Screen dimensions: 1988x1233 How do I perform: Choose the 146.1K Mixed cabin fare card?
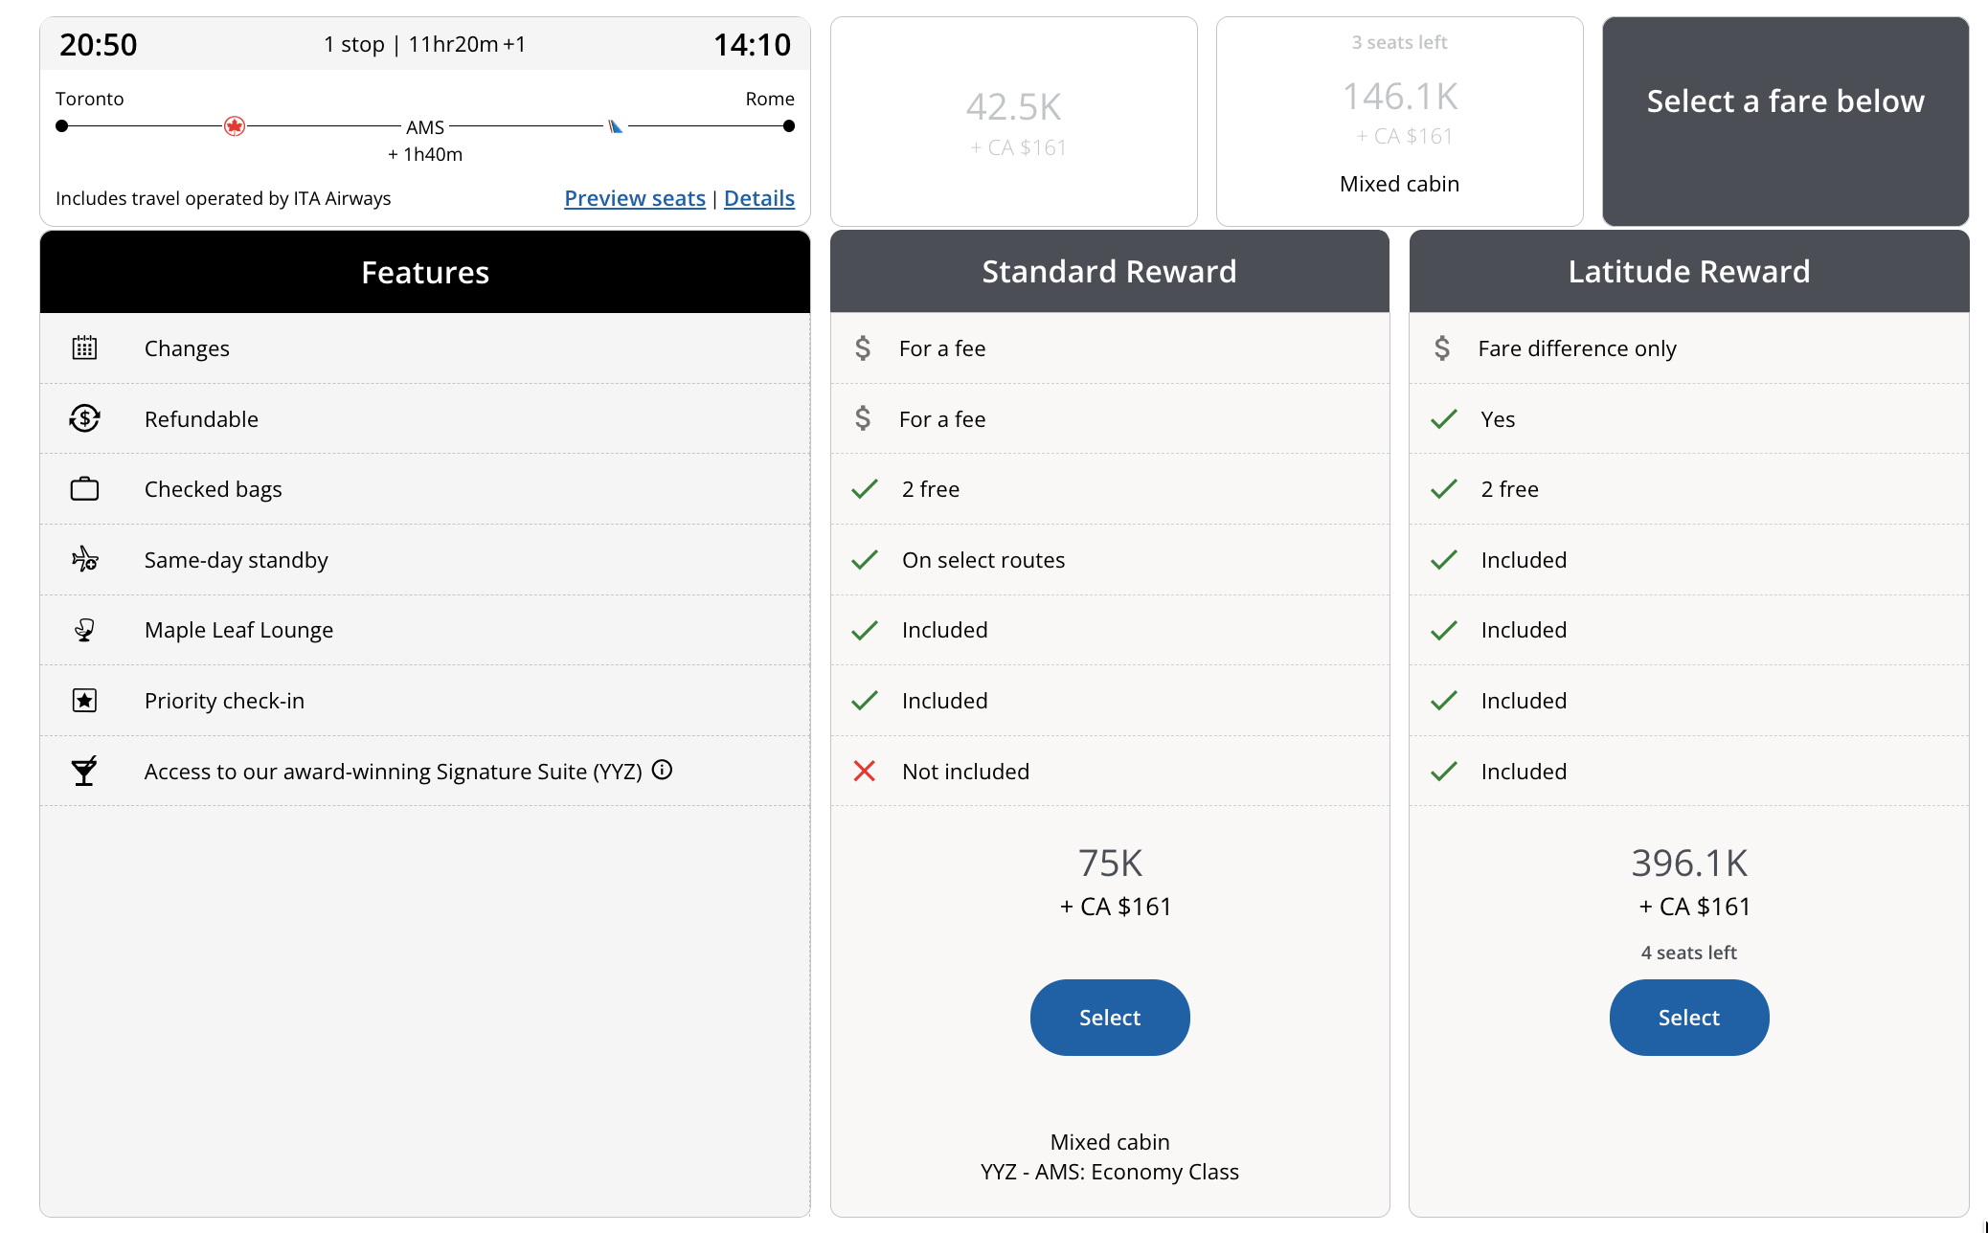(1399, 122)
